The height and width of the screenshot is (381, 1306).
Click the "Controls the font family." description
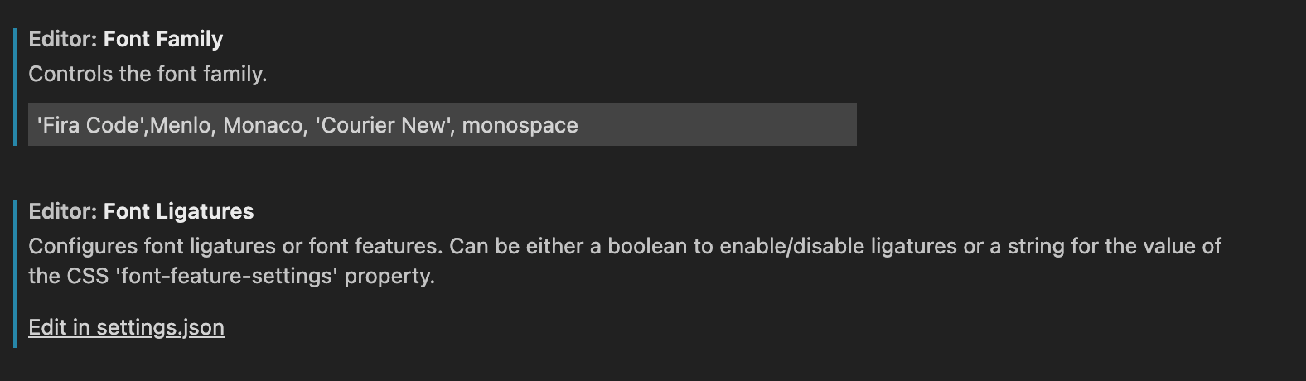pos(148,74)
